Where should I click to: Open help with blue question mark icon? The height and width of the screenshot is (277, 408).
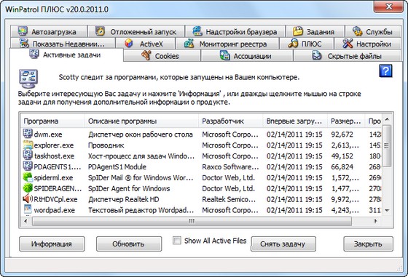click(x=385, y=71)
